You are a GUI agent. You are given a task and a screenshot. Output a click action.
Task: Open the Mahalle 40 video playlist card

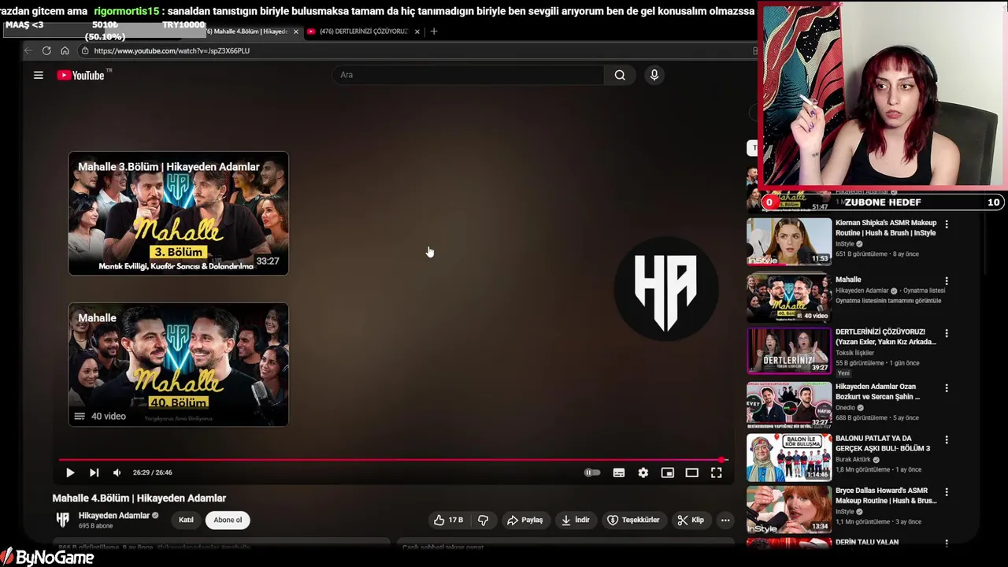click(178, 365)
